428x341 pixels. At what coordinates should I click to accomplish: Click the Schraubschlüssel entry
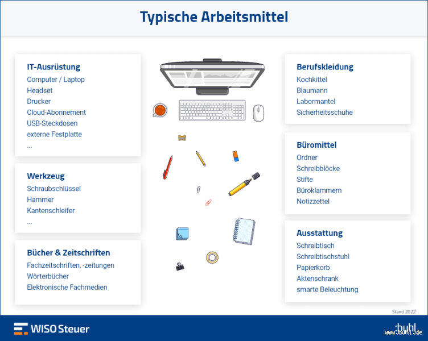point(53,189)
